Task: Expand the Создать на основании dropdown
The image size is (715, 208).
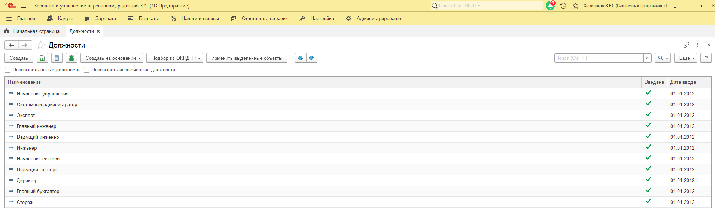Action: (112, 58)
